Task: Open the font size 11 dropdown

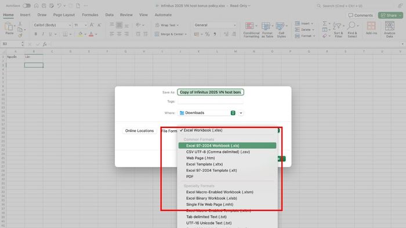Action: coord(80,25)
